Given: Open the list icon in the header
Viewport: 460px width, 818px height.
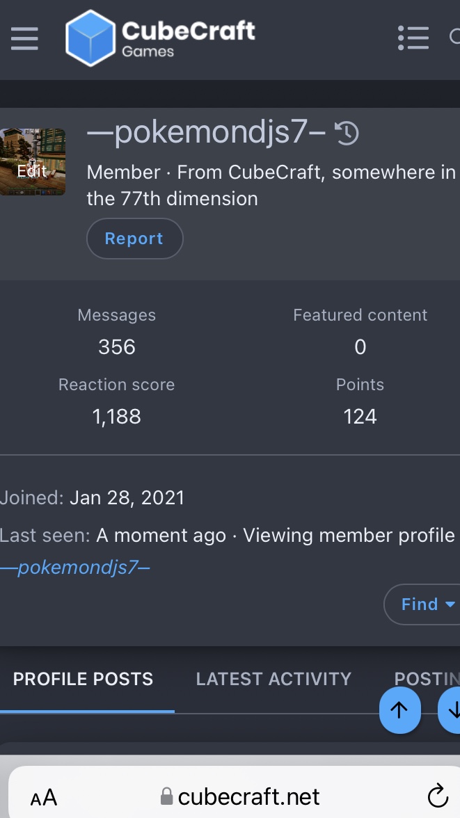Looking at the screenshot, I should point(413,38).
